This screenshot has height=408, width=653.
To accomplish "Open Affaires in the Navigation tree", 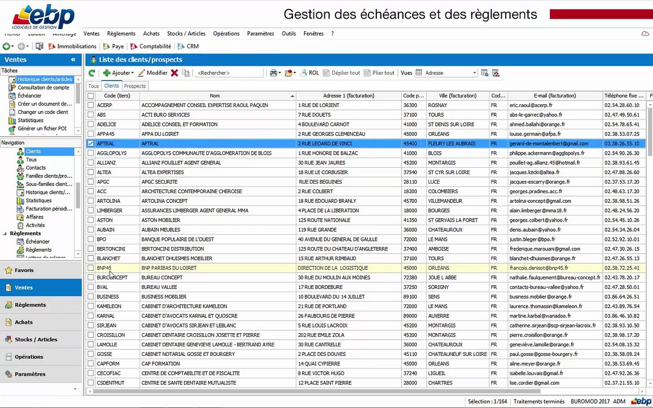I will (35, 217).
